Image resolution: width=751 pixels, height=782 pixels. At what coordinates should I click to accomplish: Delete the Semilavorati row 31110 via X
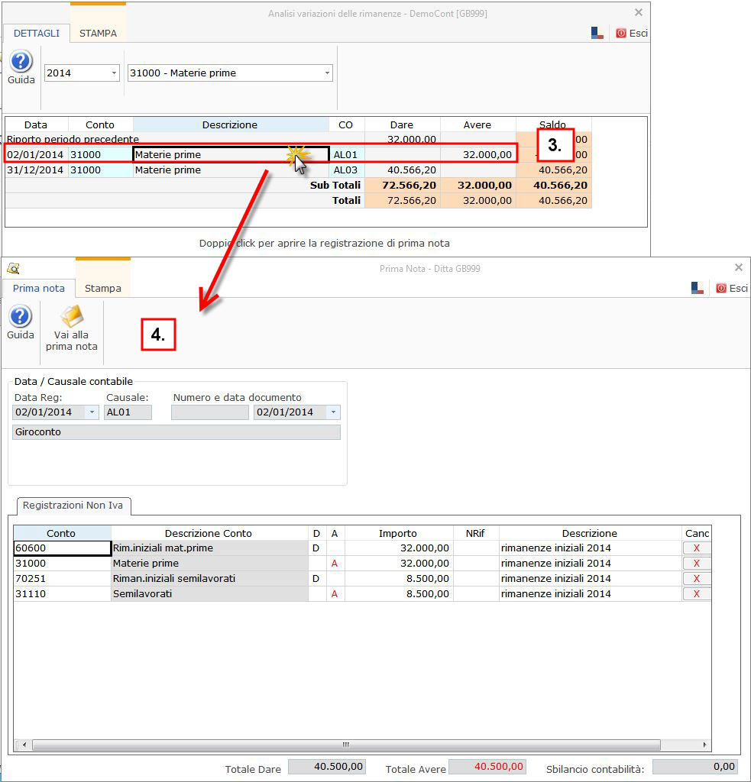(x=696, y=593)
